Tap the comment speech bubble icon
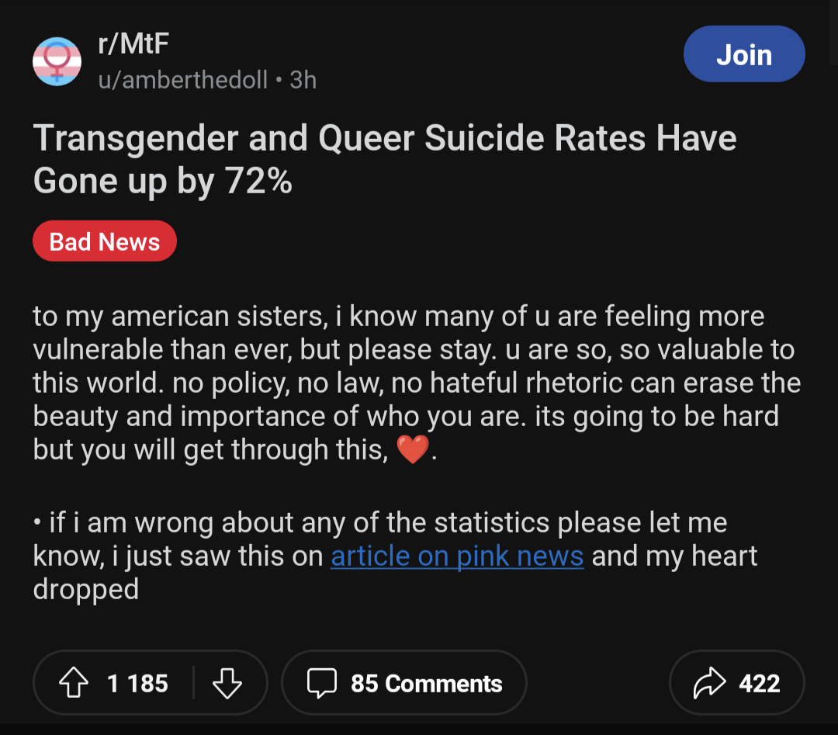 [320, 683]
